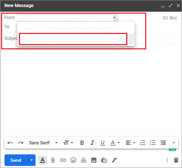Viewport: 182px width, 168px height.
Task: Toggle underline formatting
Action: (x=102, y=143)
